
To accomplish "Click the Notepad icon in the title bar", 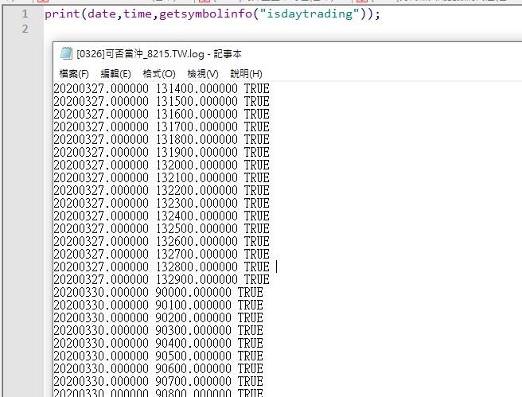I will [67, 54].
